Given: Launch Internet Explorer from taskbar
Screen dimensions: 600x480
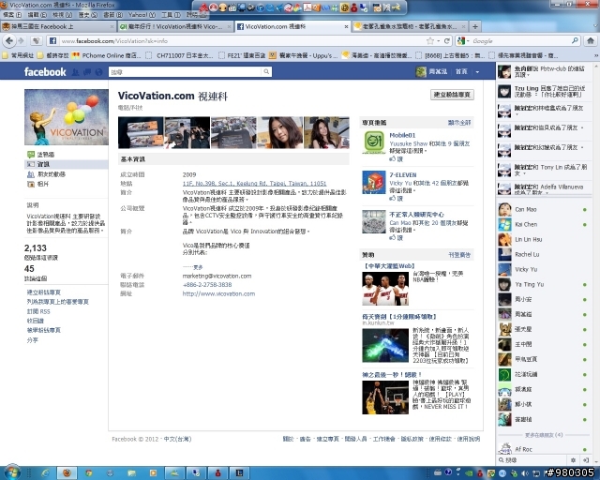Looking at the screenshot, I should (x=45, y=473).
